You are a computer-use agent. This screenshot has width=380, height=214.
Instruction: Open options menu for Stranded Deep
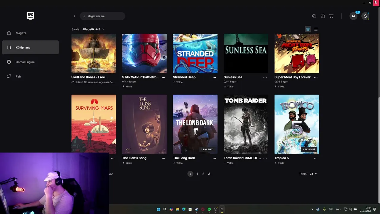click(214, 77)
